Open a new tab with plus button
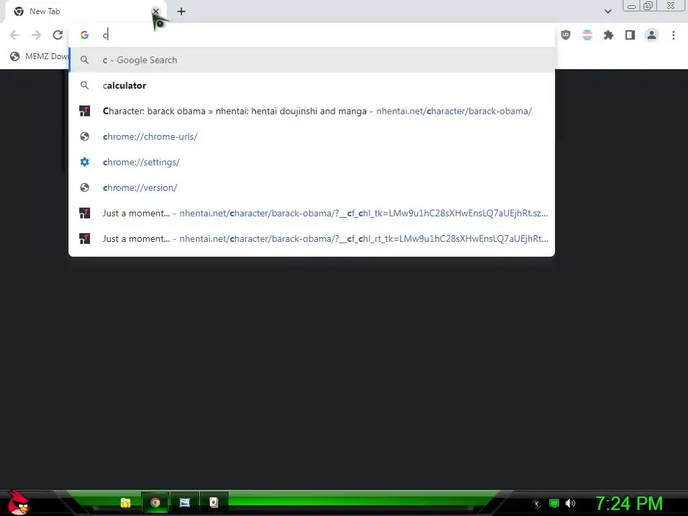688x516 pixels. (181, 11)
